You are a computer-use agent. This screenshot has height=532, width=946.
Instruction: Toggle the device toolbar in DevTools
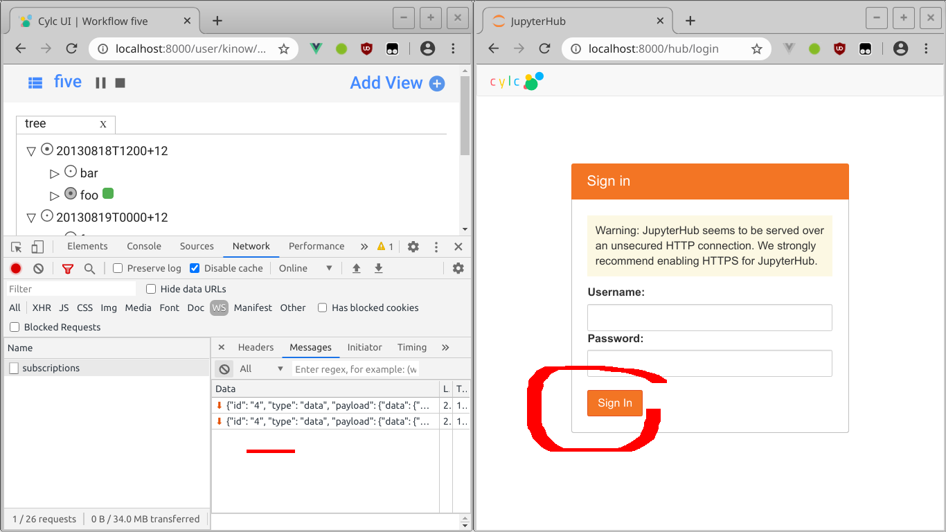[37, 247]
